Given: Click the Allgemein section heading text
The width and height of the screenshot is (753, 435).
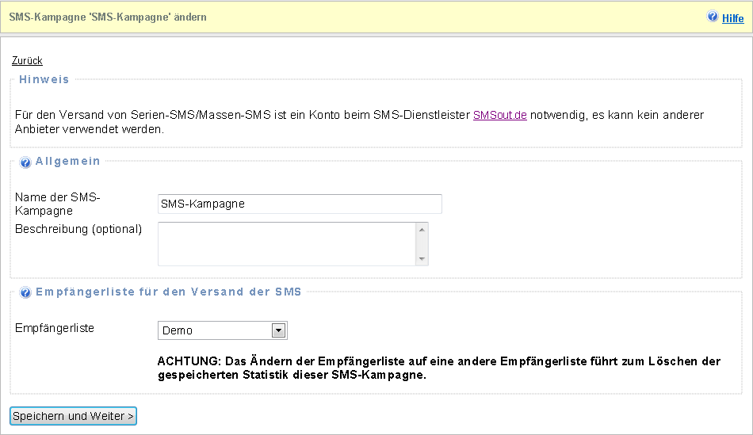Looking at the screenshot, I should [x=68, y=161].
